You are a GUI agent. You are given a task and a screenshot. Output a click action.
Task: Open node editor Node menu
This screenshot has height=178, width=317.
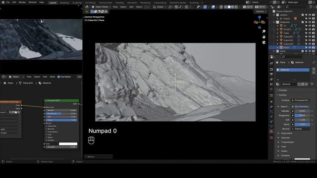tap(53, 77)
